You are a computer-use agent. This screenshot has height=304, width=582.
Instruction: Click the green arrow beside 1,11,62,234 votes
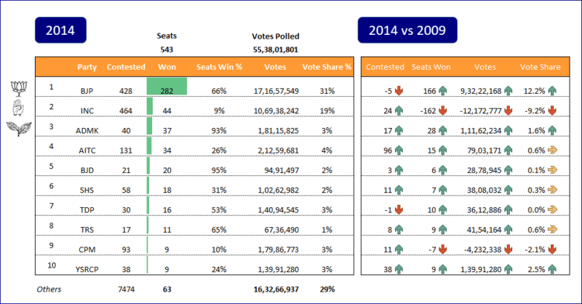(509, 130)
